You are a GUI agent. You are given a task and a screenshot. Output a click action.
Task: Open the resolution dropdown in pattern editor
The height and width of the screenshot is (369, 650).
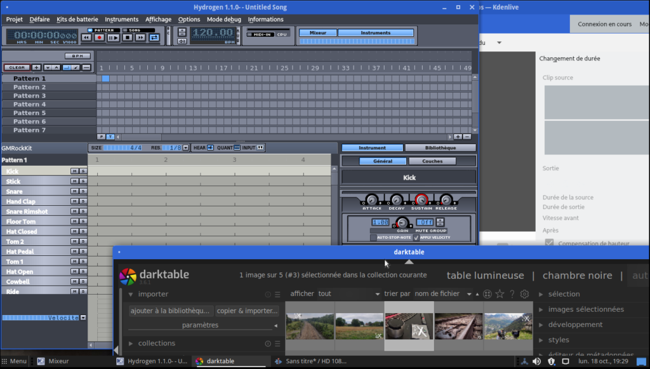185,147
